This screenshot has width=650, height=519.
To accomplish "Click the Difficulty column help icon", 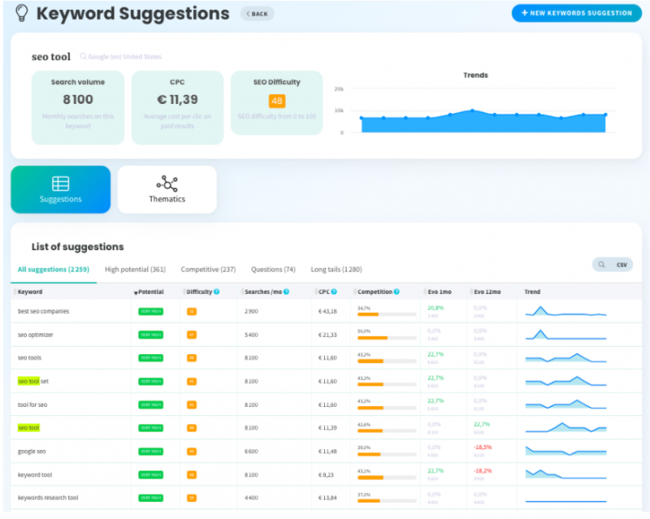I will tap(216, 292).
